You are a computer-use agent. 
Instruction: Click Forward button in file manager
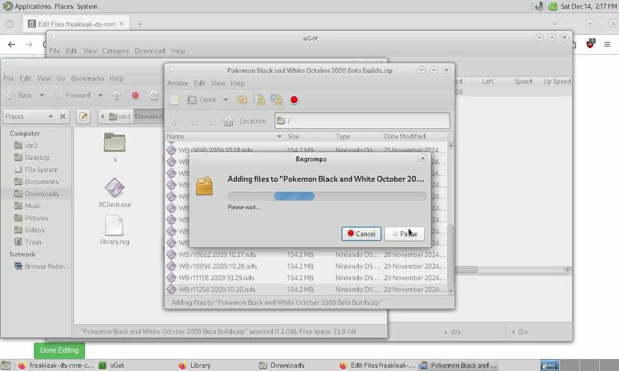pos(73,95)
